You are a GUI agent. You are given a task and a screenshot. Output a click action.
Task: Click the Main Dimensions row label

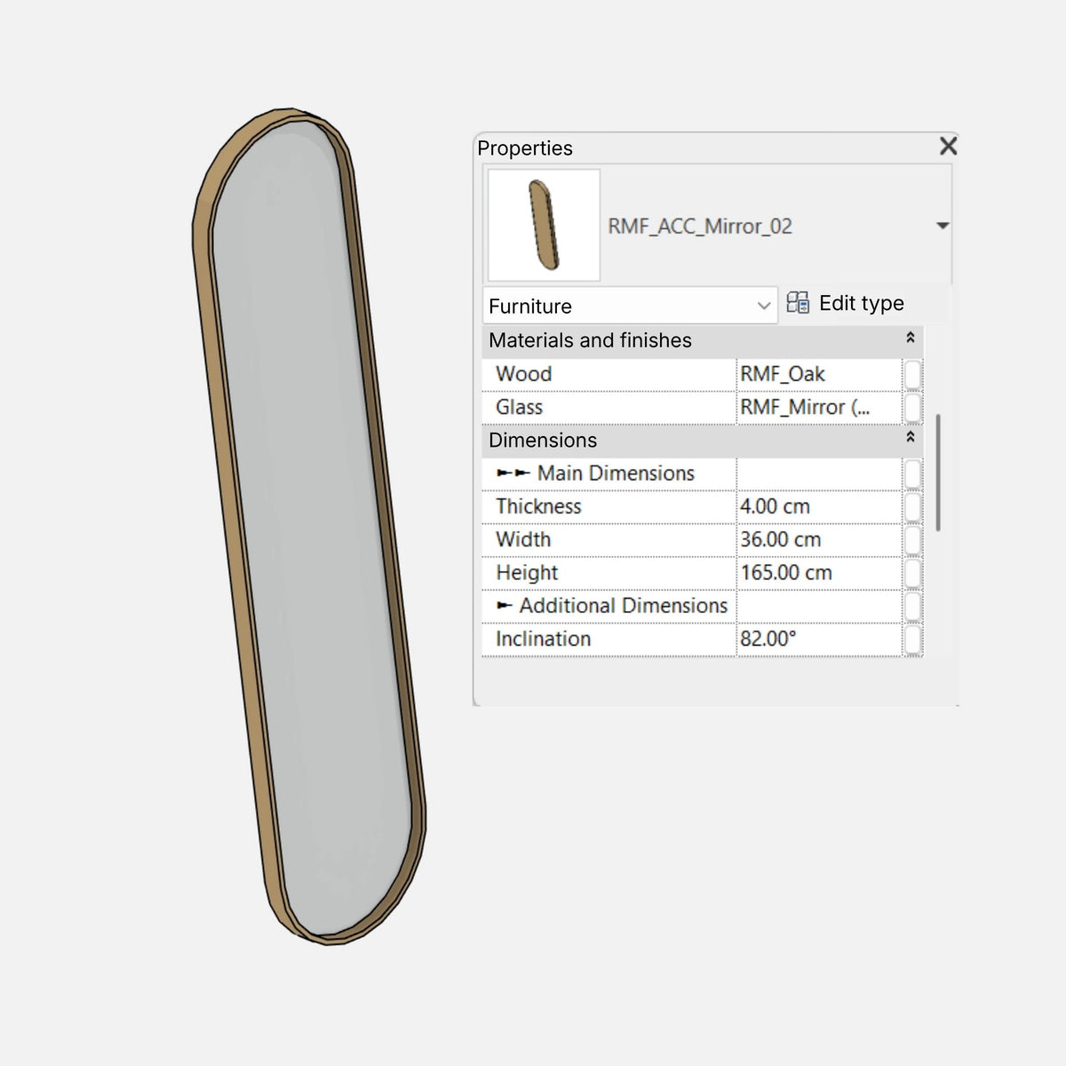(616, 473)
